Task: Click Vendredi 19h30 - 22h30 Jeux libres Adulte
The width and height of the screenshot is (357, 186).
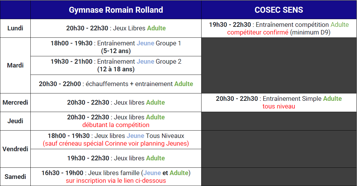Action: (x=116, y=158)
